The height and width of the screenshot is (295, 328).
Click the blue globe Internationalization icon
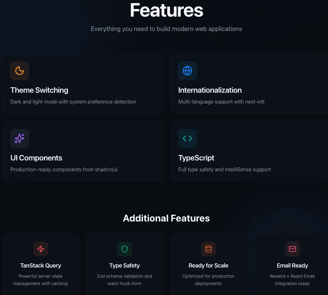pos(187,71)
